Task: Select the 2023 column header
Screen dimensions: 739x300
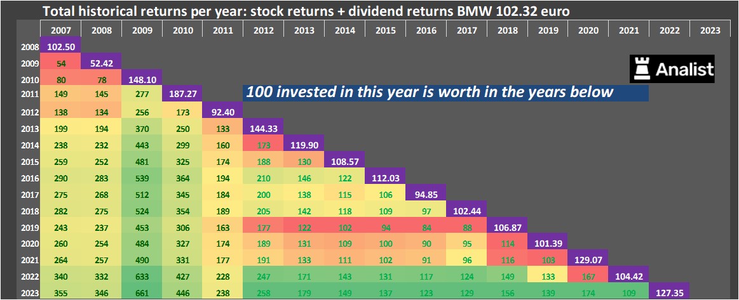Action: pos(710,30)
